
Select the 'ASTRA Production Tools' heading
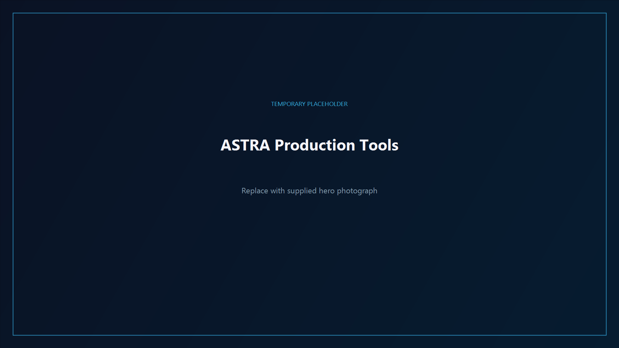(x=309, y=145)
